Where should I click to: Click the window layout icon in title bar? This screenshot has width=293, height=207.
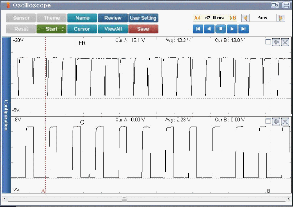[275, 5]
